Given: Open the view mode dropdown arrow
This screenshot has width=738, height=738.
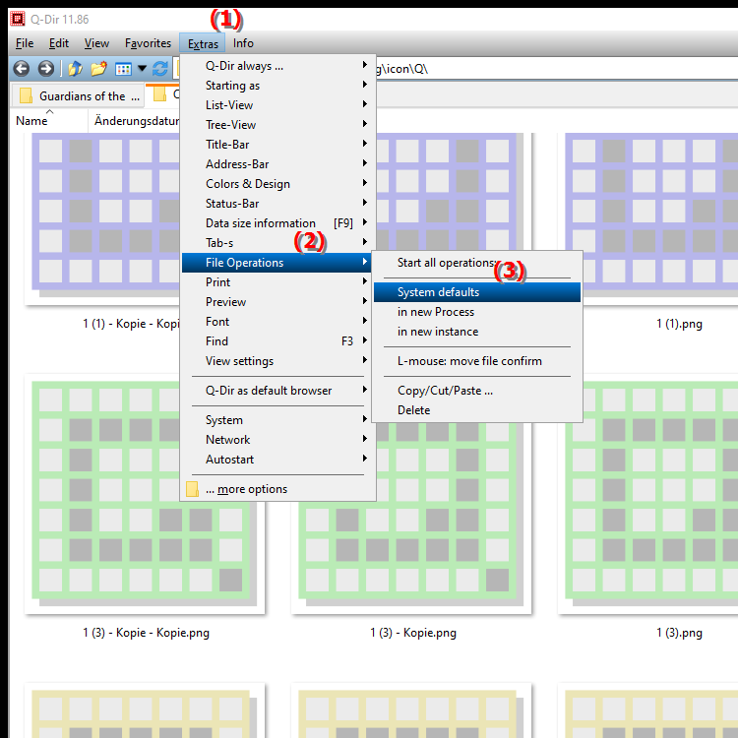Looking at the screenshot, I should click(x=142, y=69).
